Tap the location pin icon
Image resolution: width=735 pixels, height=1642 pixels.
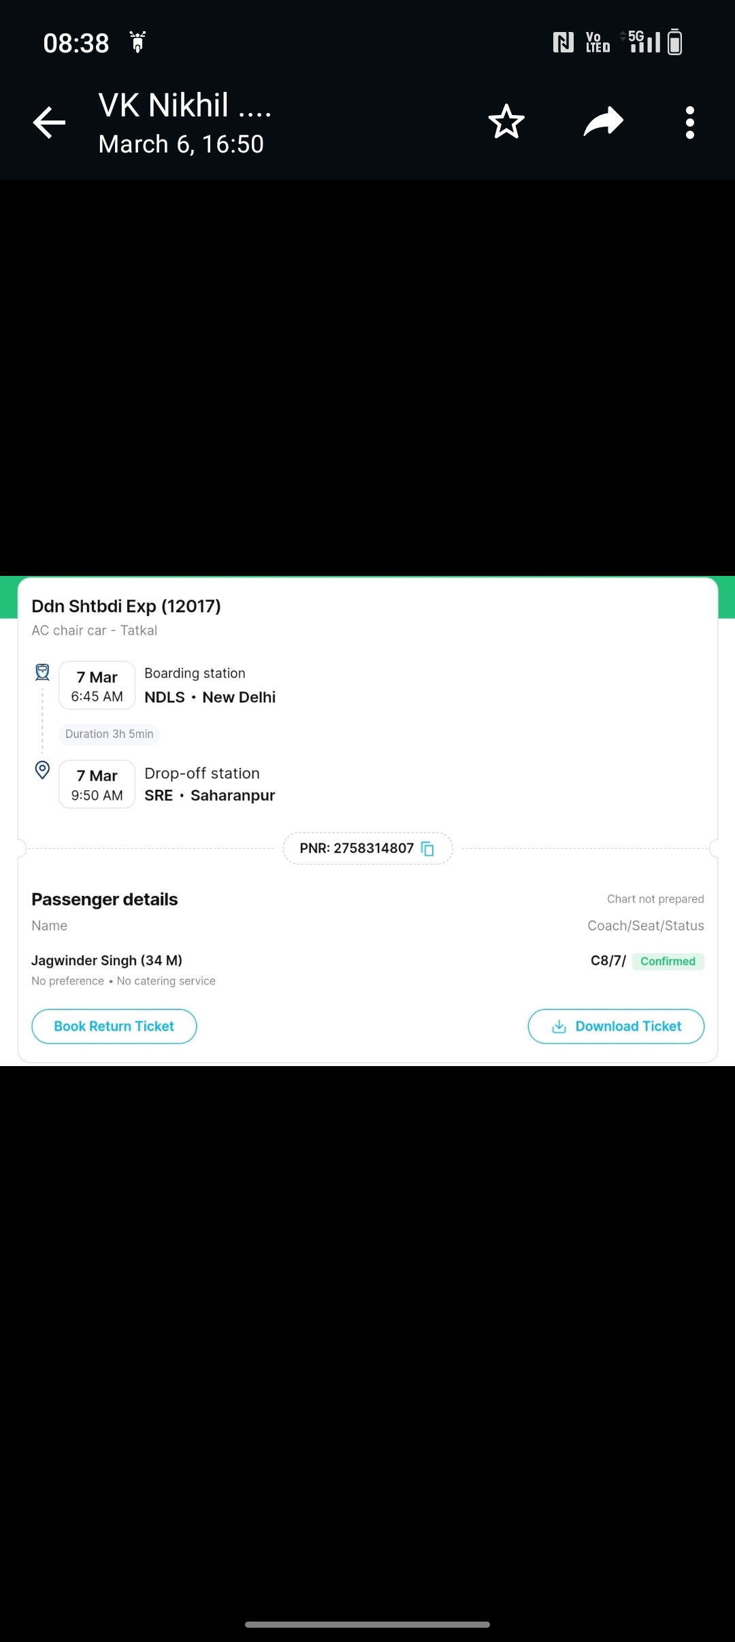click(42, 770)
